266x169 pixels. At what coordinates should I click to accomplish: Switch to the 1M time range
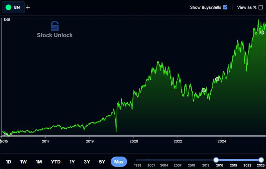pyautogui.click(x=39, y=162)
